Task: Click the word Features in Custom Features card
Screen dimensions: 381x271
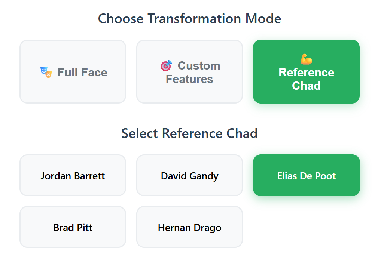Action: click(189, 79)
